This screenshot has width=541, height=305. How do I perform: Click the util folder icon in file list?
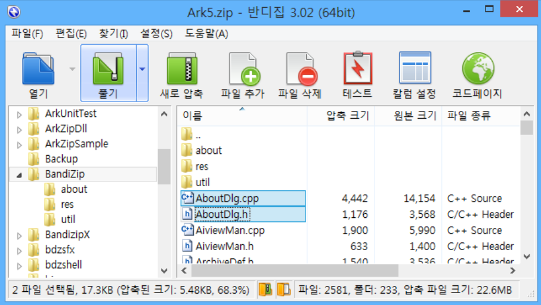pyautogui.click(x=187, y=182)
